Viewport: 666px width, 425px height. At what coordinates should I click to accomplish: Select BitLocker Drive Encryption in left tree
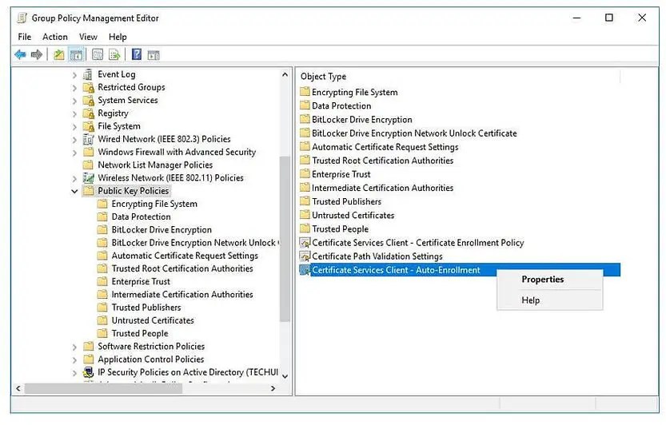[x=162, y=230]
